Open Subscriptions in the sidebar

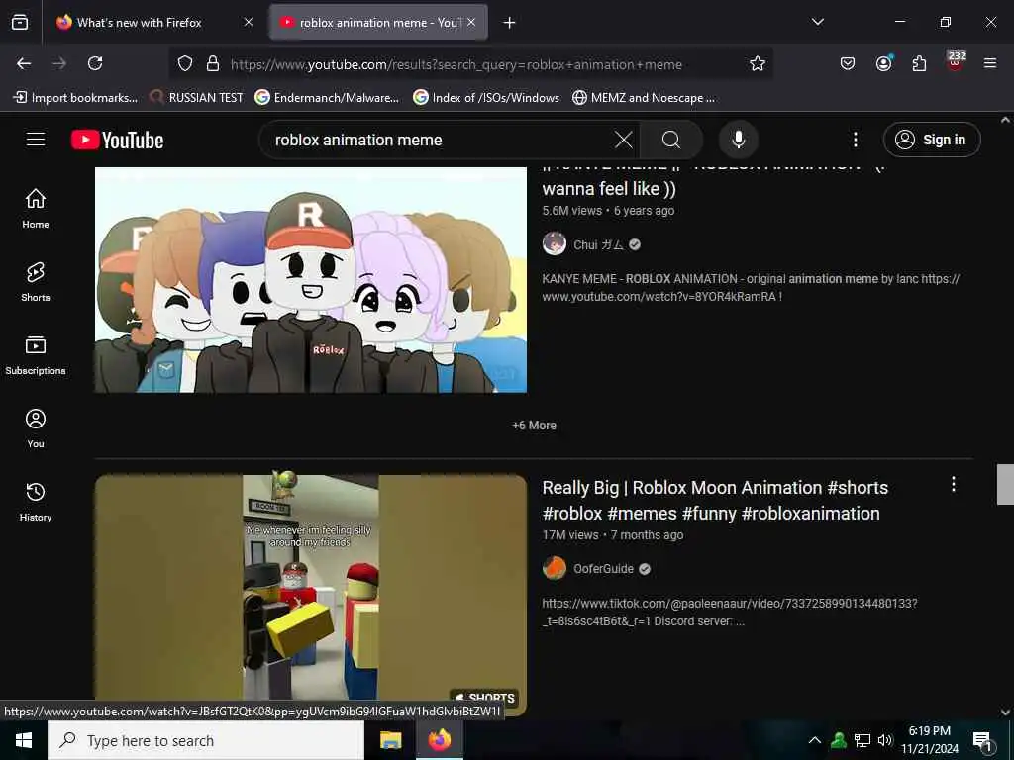coord(36,355)
